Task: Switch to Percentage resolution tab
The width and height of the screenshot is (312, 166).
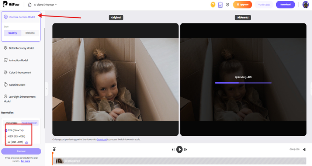Action: click(x=12, y=123)
